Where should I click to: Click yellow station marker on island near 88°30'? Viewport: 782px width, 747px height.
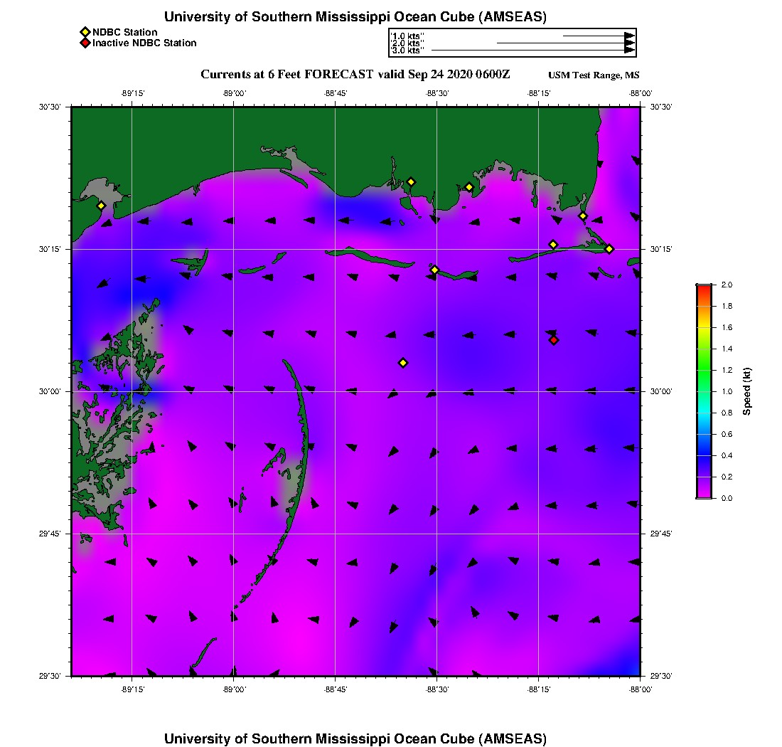pos(435,270)
